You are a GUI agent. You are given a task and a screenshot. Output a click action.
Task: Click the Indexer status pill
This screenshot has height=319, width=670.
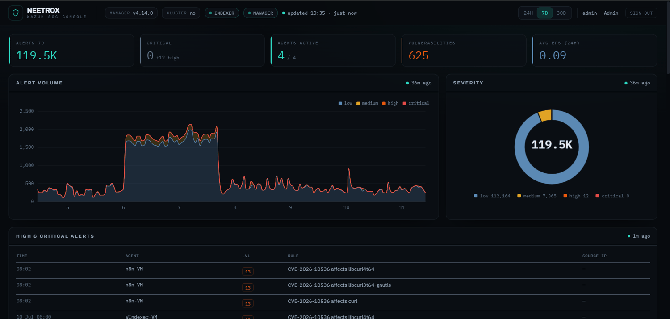222,13
